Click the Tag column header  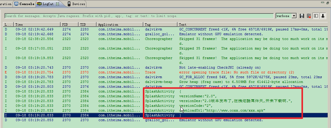click(160, 24)
